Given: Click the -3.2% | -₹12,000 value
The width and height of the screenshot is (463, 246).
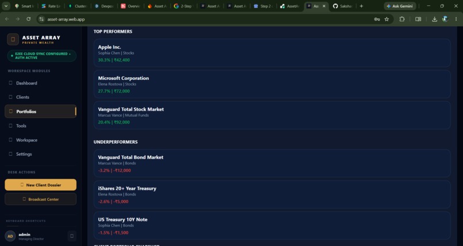Looking at the screenshot, I should [114, 170].
